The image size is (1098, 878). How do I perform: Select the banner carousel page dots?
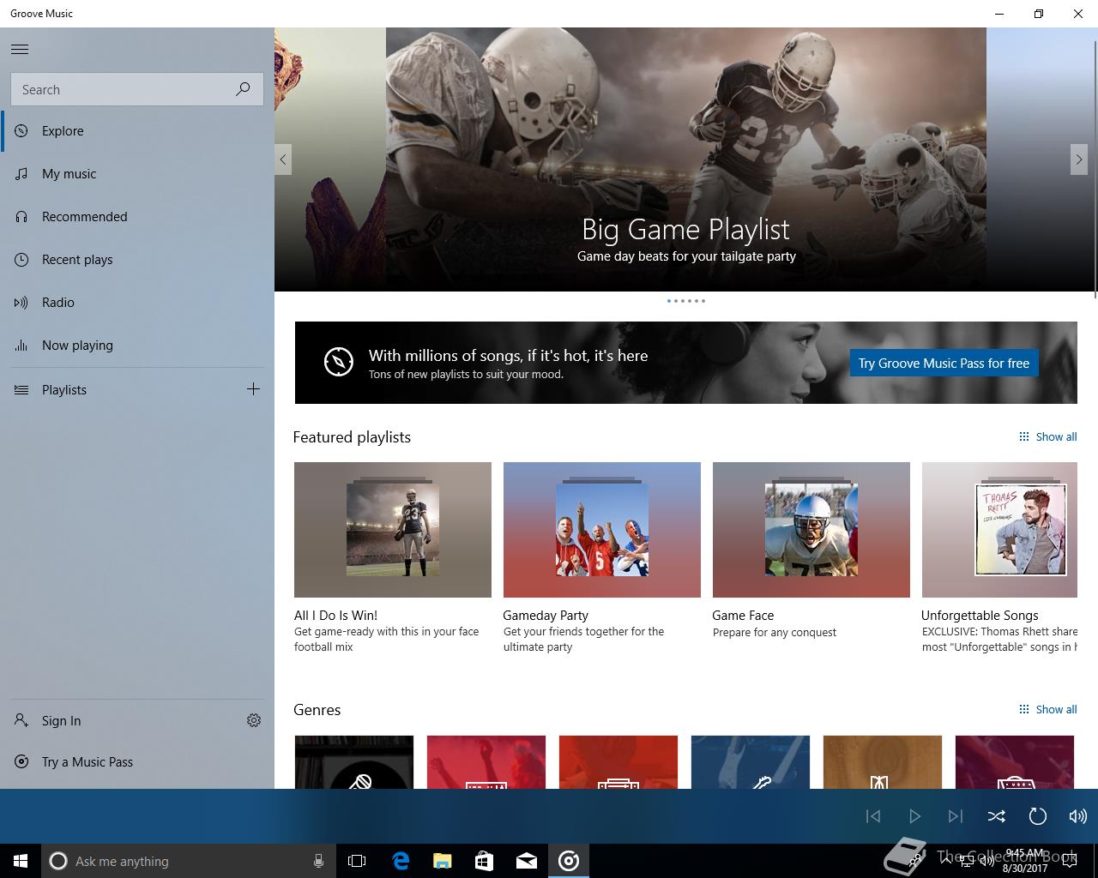click(x=686, y=301)
